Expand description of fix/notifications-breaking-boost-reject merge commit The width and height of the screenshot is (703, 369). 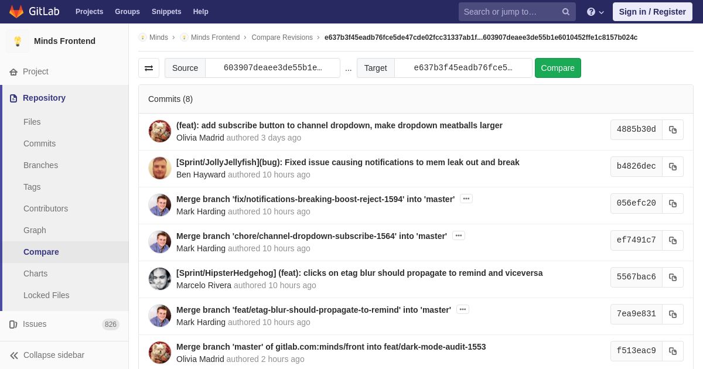[466, 199]
